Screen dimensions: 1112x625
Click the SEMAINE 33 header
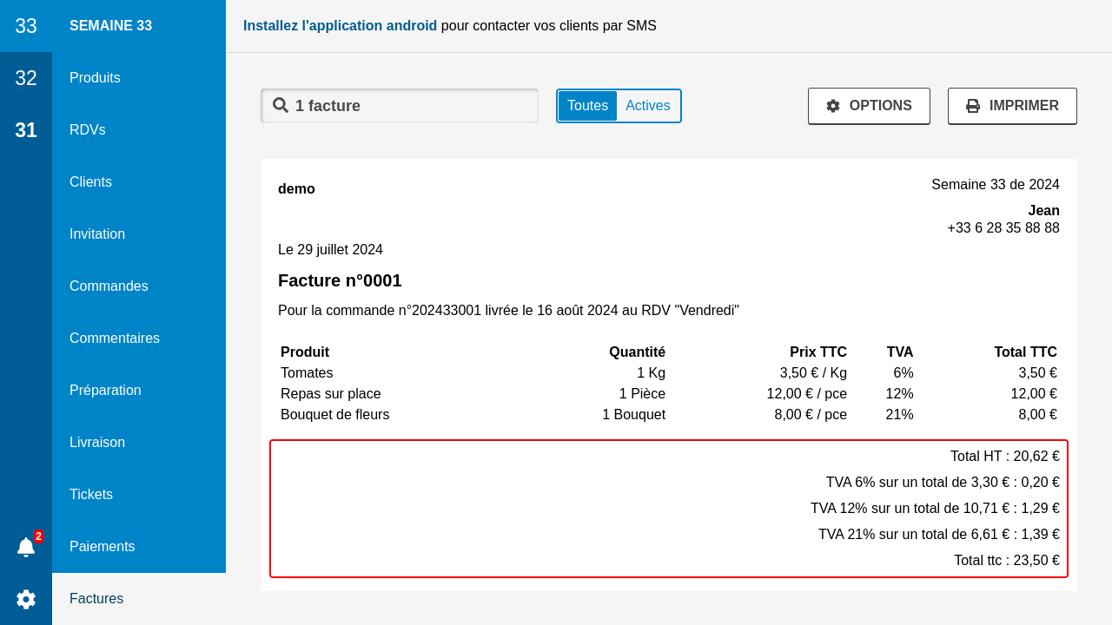(x=110, y=26)
